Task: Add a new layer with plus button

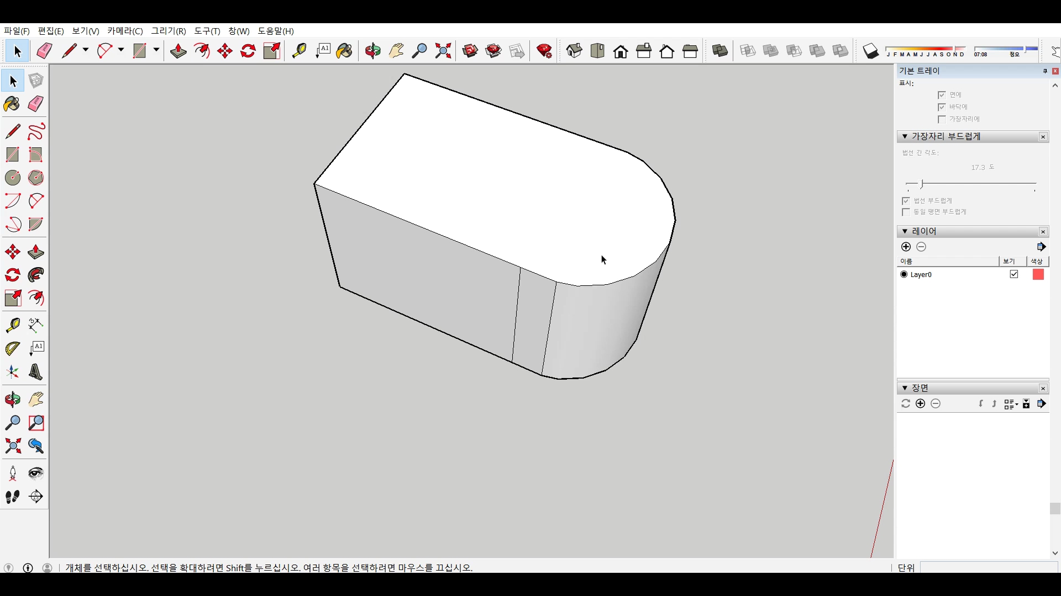Action: 906,247
